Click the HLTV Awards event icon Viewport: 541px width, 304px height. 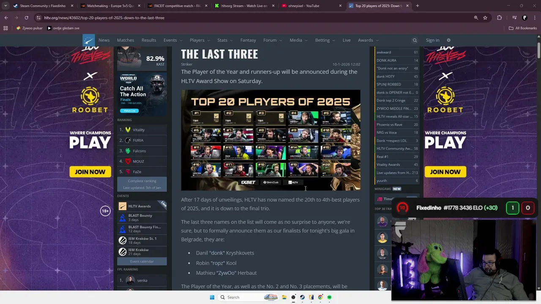point(123,206)
